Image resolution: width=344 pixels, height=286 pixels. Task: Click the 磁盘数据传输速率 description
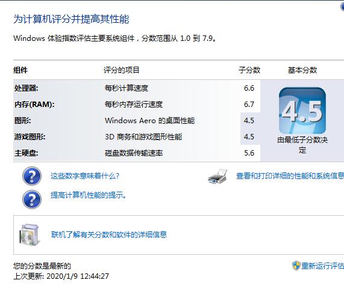tap(134, 153)
